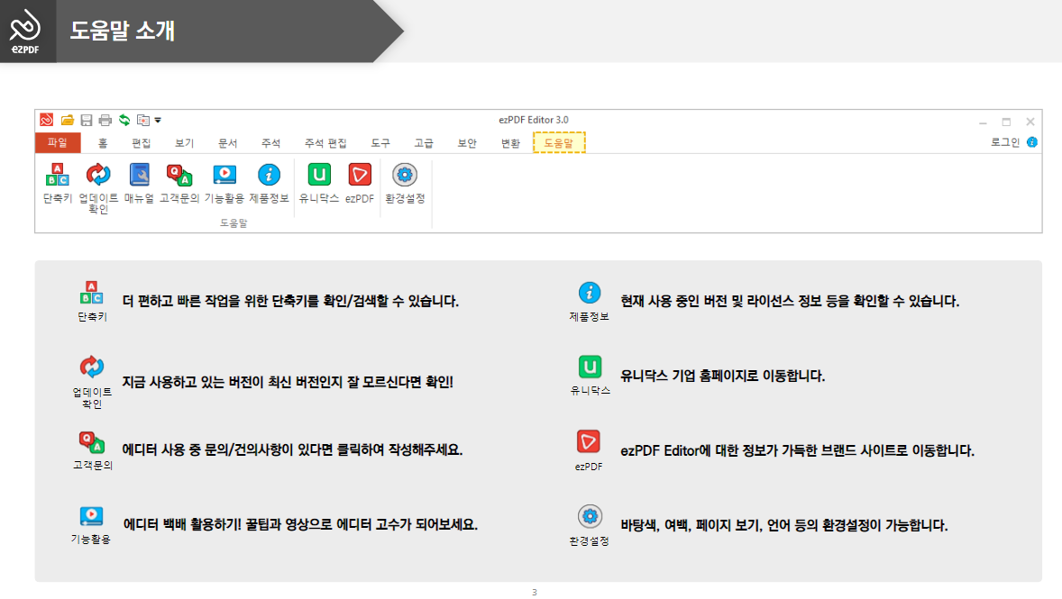This screenshot has height=599, width=1062.
Task: Click the 고객문의 customer inquiry icon
Action: [180, 174]
